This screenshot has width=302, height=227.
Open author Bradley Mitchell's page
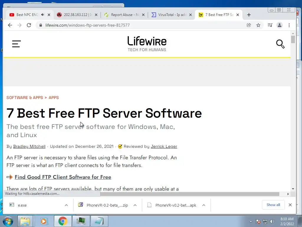tap(29, 146)
